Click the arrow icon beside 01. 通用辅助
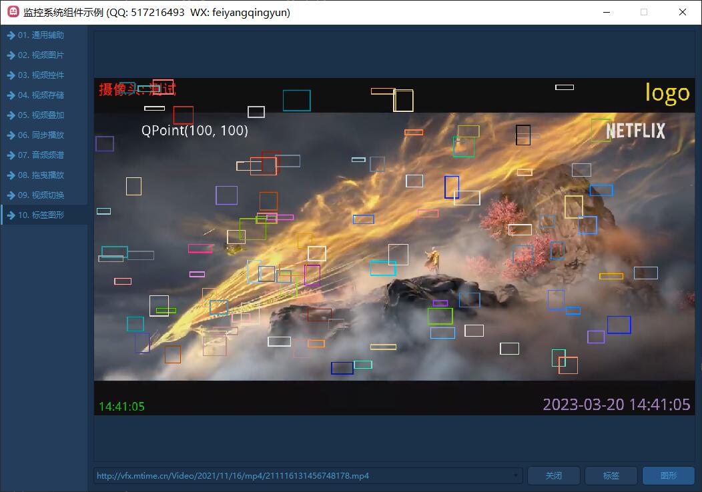This screenshot has height=492, width=702. 11,35
